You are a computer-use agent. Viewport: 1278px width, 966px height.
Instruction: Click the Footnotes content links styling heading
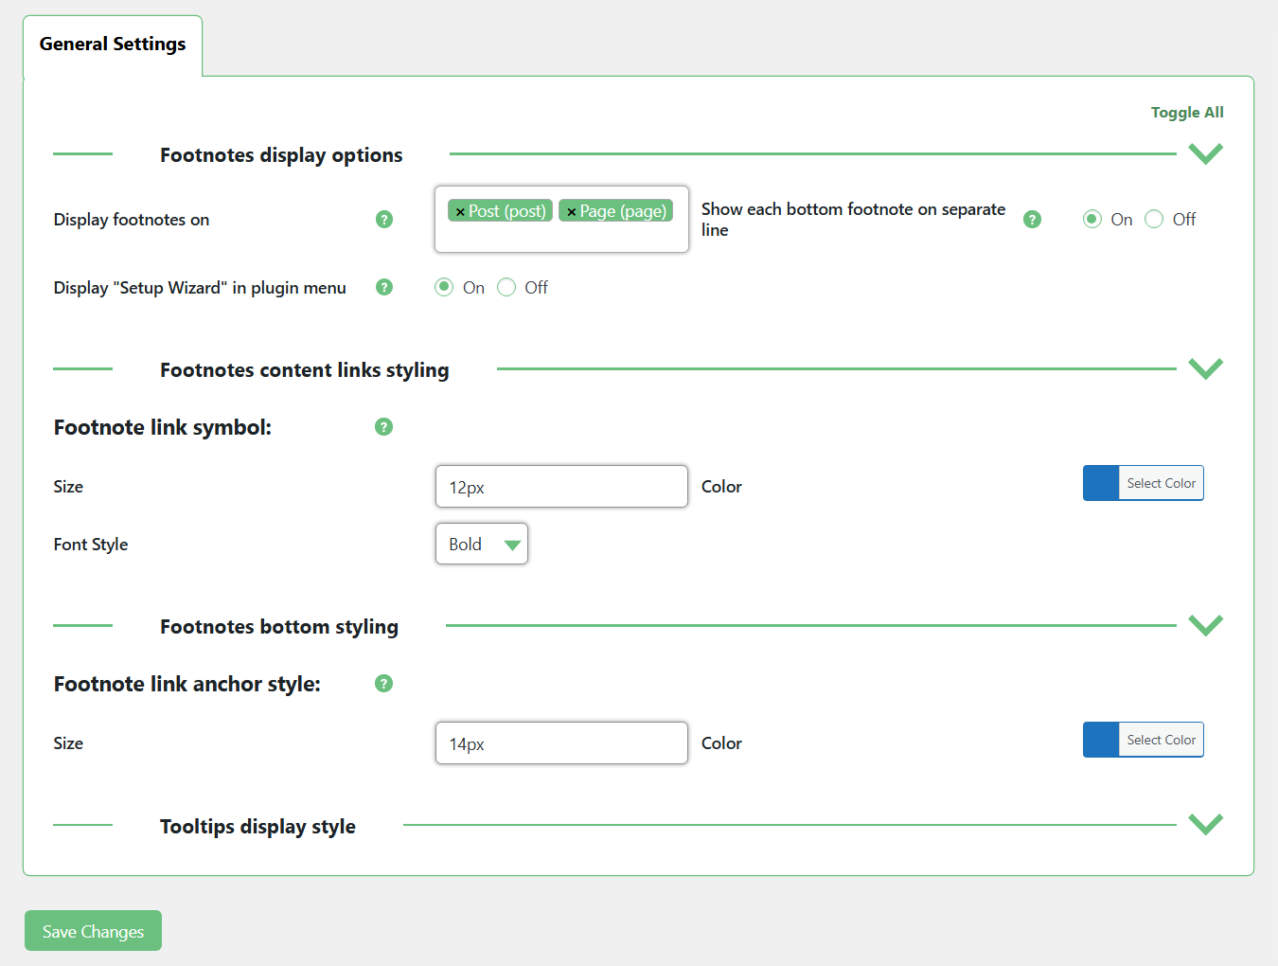click(305, 370)
